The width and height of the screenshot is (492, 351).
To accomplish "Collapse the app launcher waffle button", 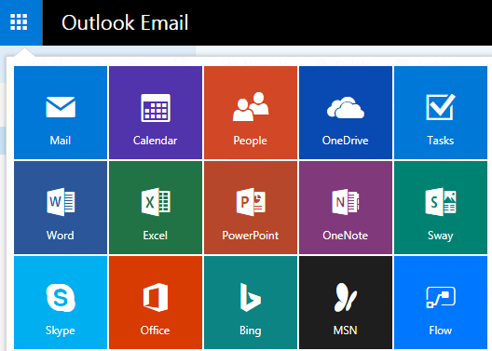I will [21, 22].
